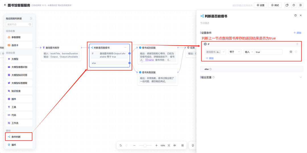Image resolution: width=307 pixels, height=153 pixels.
Task: Click help icon next to 输出变量
Action: click(213, 77)
